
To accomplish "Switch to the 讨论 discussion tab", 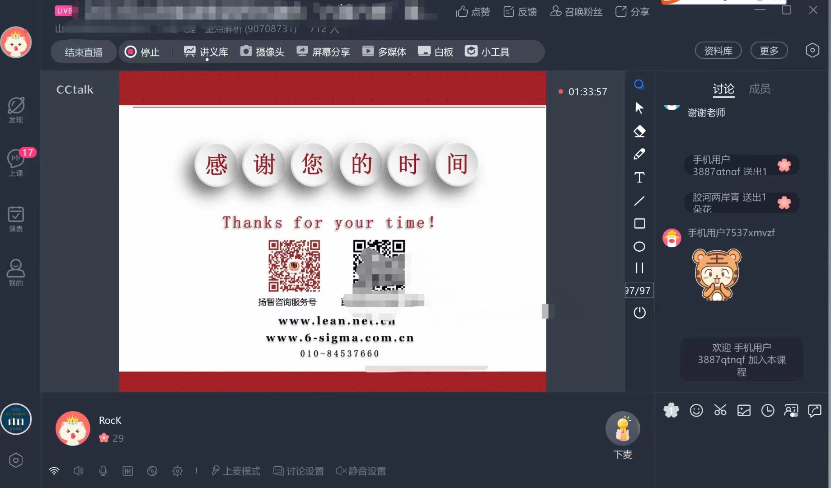I will pos(723,89).
